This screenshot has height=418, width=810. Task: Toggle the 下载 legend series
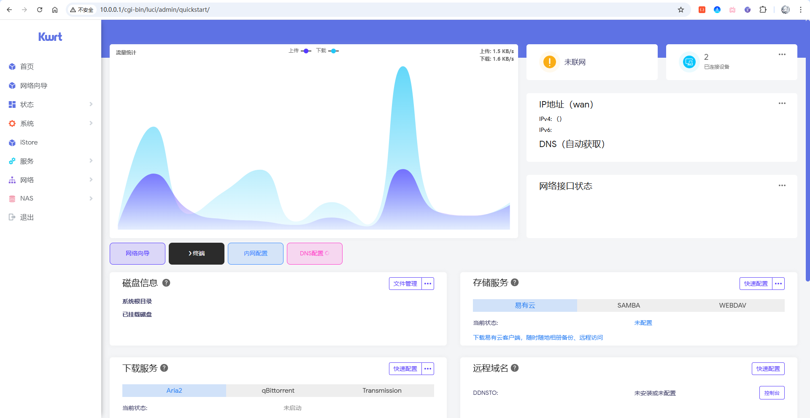(327, 51)
